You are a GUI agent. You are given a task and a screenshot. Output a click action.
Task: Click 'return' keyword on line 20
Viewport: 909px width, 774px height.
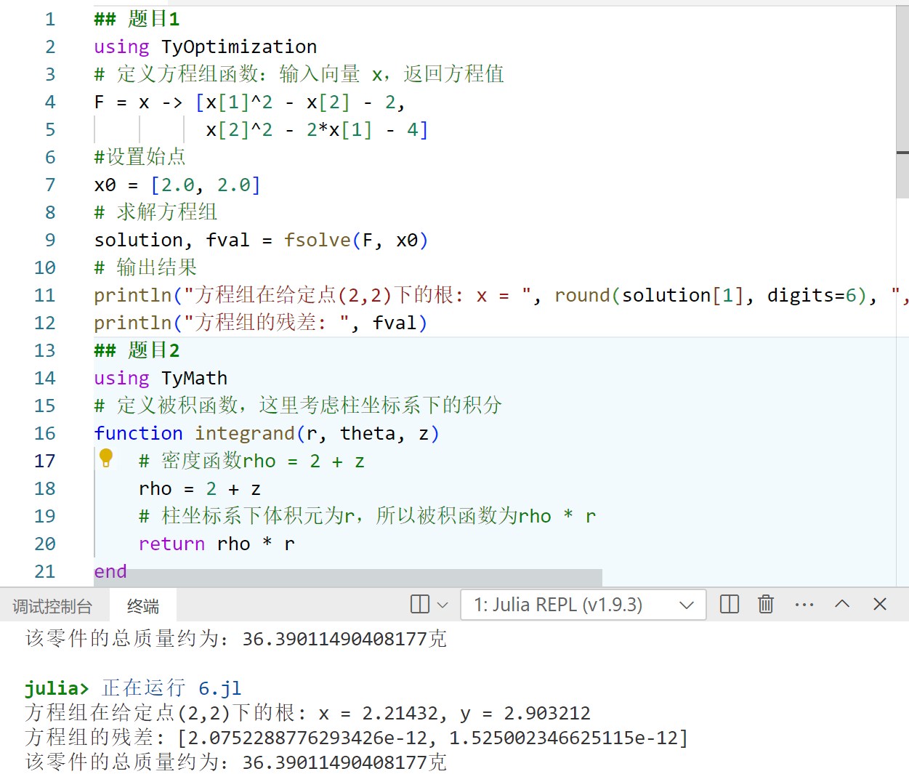pyautogui.click(x=171, y=544)
